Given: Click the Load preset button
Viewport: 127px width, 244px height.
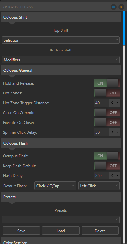Looking at the screenshot, I should point(61,231).
